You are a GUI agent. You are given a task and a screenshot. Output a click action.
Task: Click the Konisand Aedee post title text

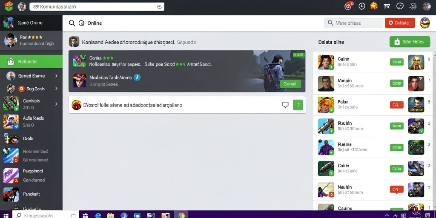(x=129, y=42)
